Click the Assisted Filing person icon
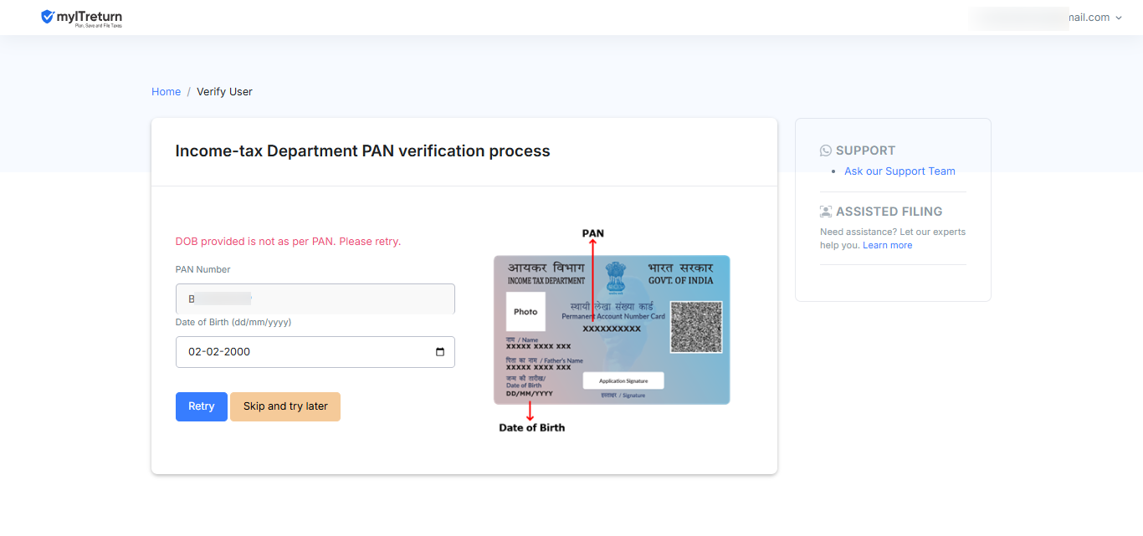Image resolution: width=1143 pixels, height=536 pixels. pos(826,212)
